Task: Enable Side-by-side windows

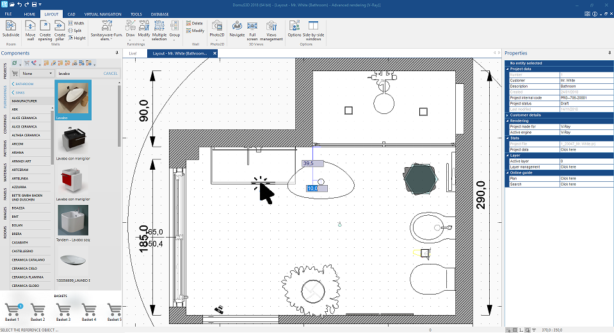Action: 313,31
